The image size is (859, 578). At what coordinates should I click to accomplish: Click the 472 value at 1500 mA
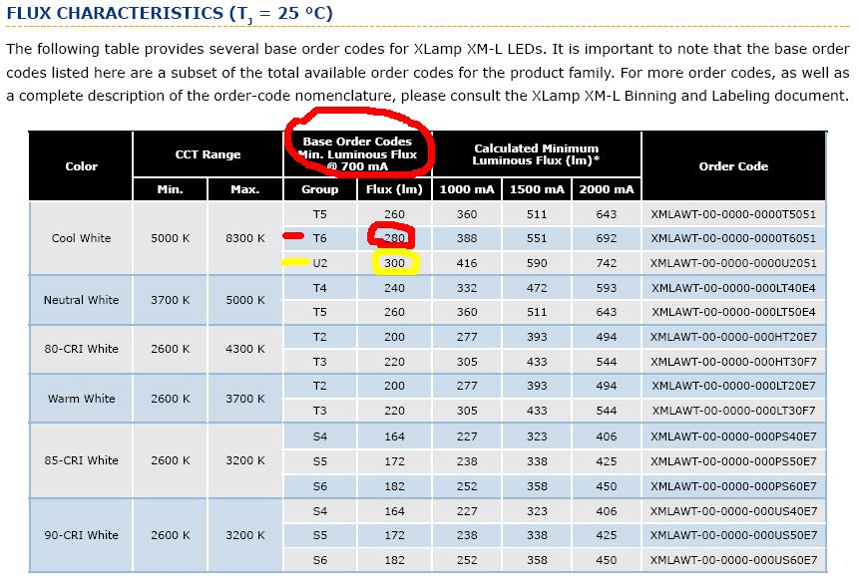[x=537, y=288]
